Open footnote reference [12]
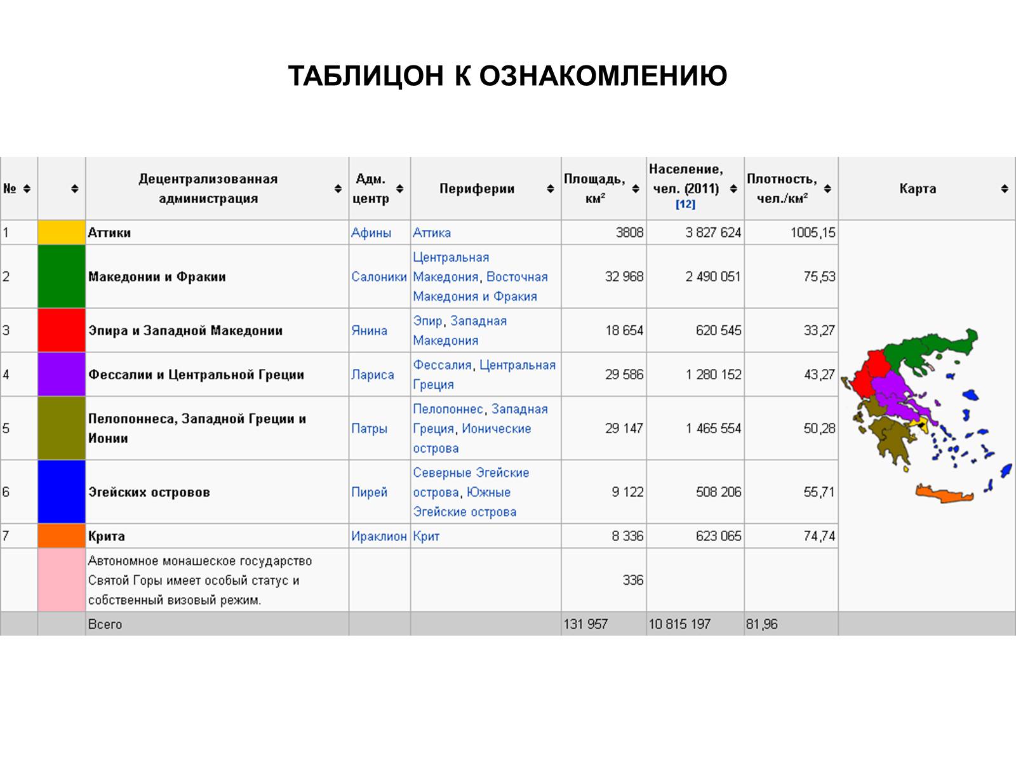Image resolution: width=1016 pixels, height=762 pixels. [685, 204]
